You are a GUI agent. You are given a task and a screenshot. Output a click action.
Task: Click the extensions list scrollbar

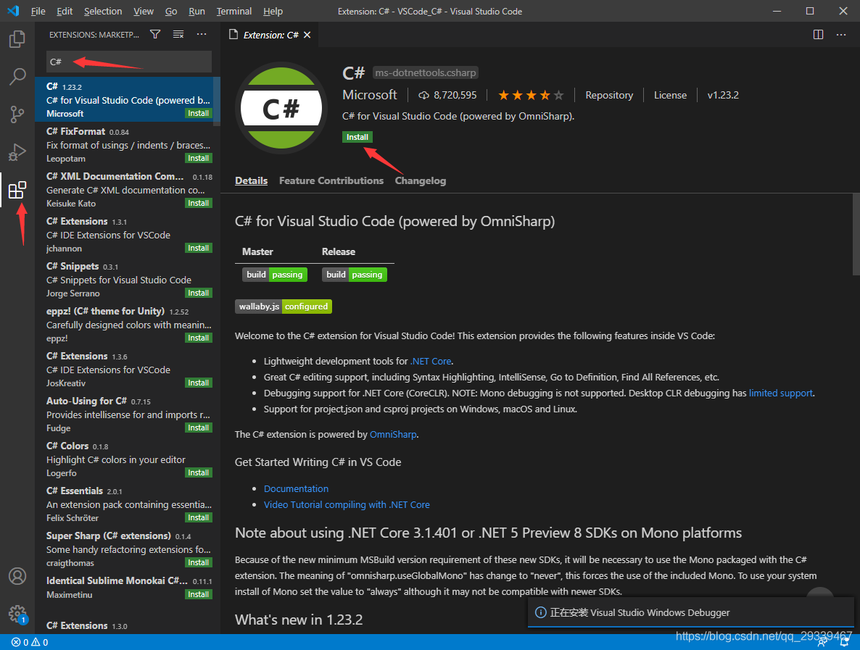(218, 102)
